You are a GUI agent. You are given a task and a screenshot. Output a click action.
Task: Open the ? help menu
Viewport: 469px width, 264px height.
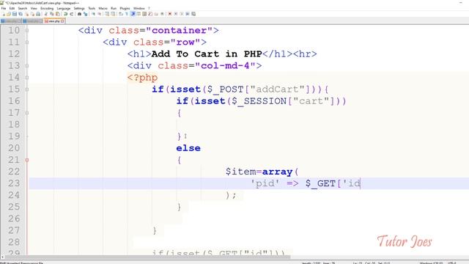click(149, 8)
